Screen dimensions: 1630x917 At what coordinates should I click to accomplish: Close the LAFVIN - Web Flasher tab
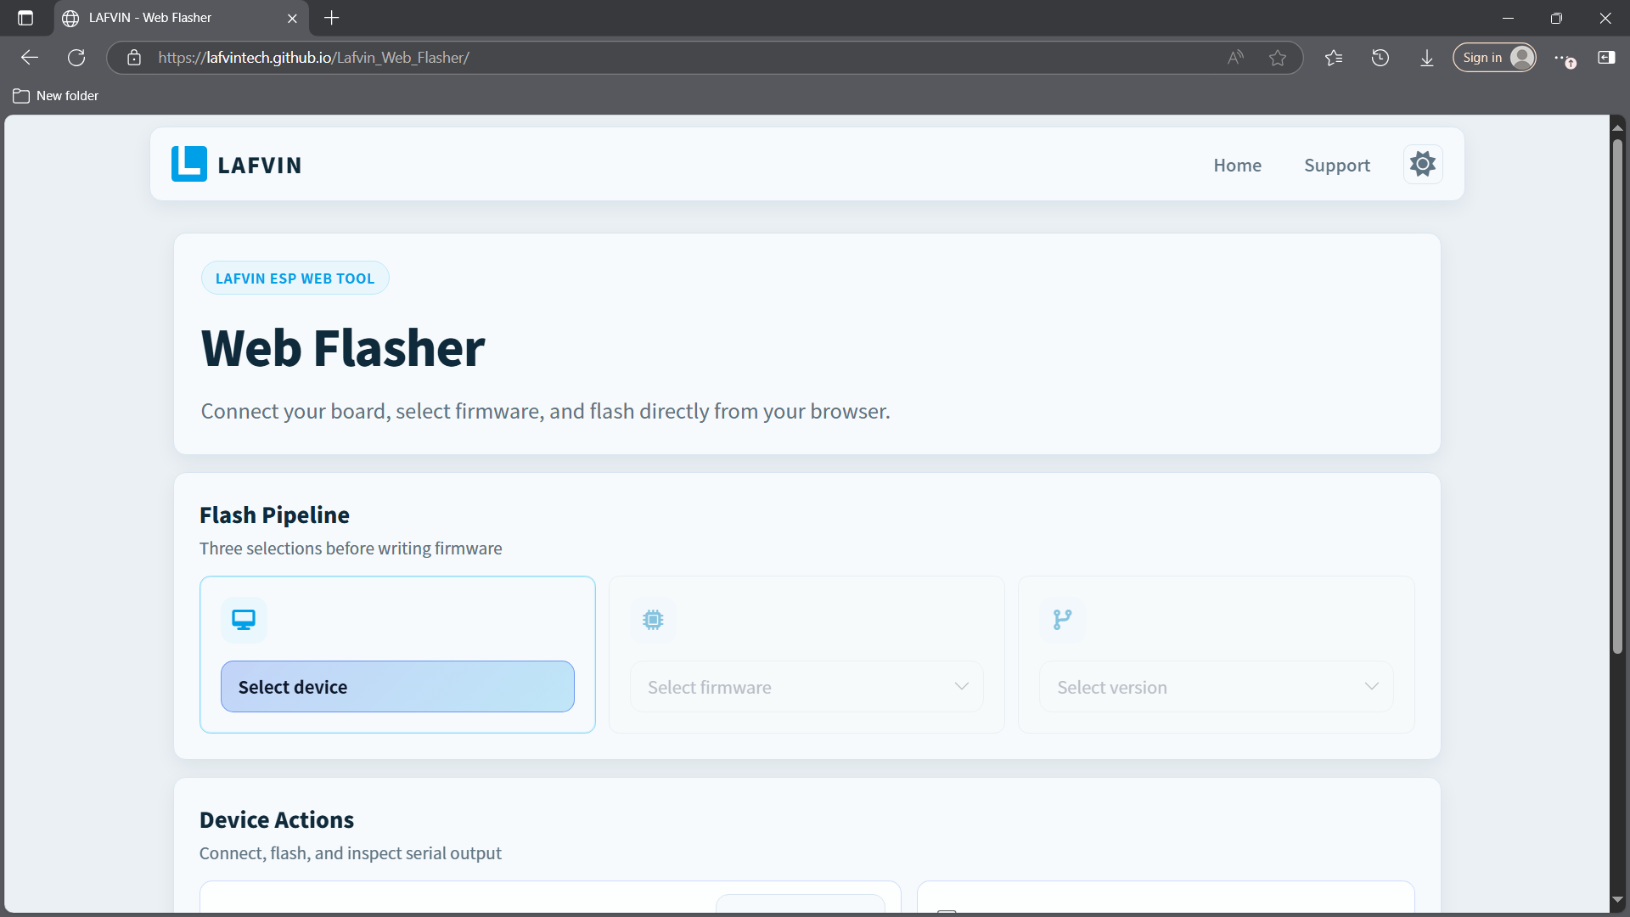tap(292, 18)
